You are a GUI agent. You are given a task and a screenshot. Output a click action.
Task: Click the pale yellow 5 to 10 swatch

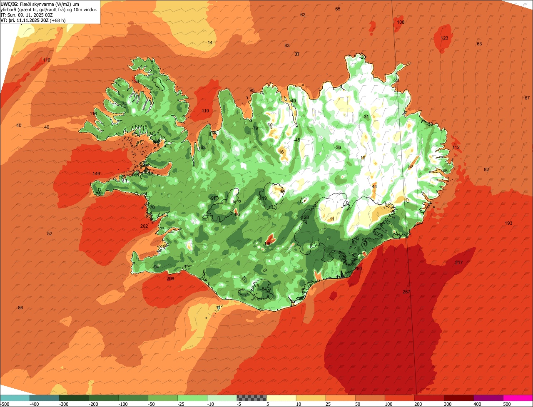[281, 398]
